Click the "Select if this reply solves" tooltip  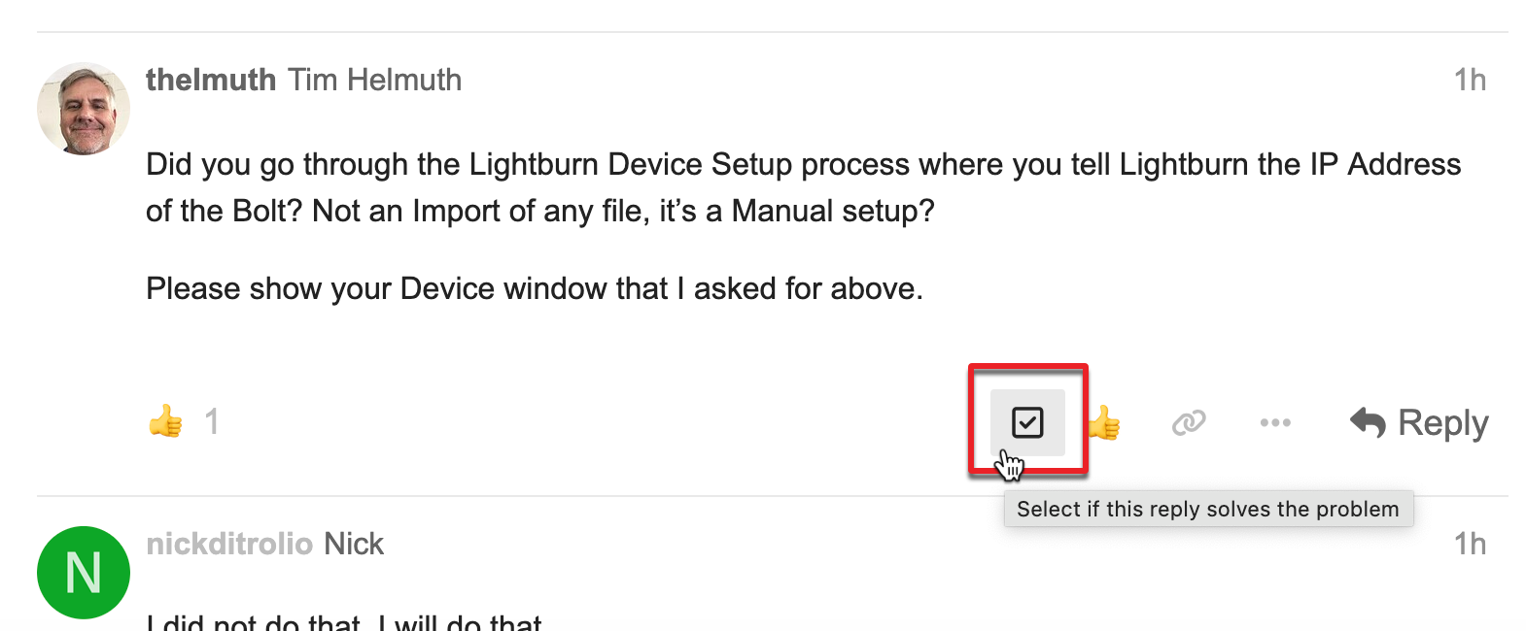[1208, 509]
